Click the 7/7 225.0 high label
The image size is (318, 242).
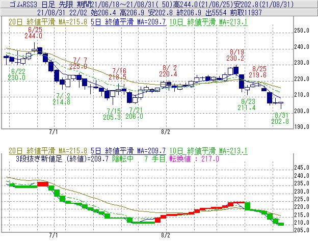(78, 63)
